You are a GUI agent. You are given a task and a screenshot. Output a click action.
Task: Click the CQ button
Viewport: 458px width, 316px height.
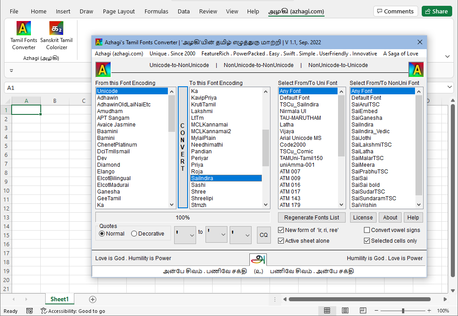263,235
